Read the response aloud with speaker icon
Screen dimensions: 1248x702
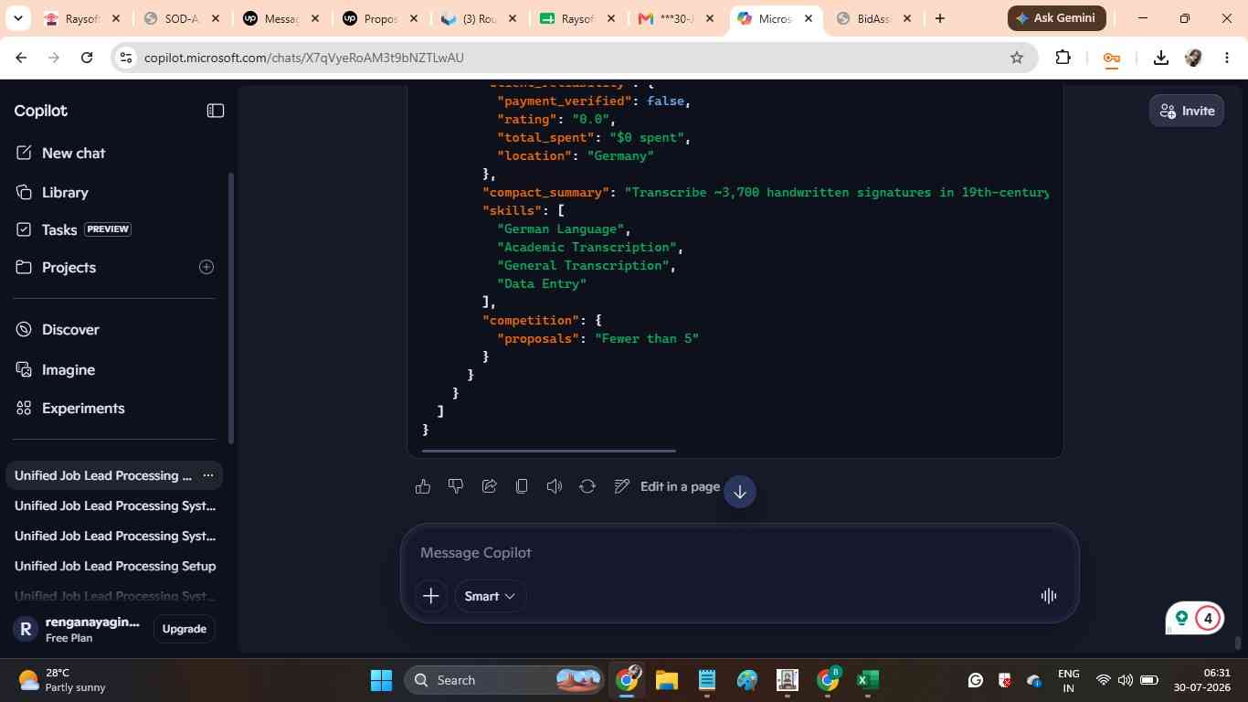click(x=555, y=486)
